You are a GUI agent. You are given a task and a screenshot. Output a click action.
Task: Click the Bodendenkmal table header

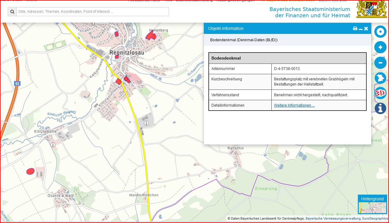(288, 58)
